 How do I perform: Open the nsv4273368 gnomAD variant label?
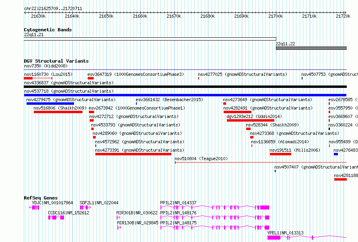pos(294,133)
